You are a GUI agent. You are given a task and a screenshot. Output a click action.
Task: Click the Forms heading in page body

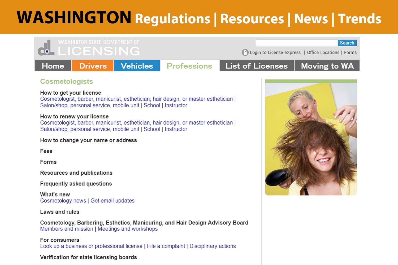[x=48, y=162]
